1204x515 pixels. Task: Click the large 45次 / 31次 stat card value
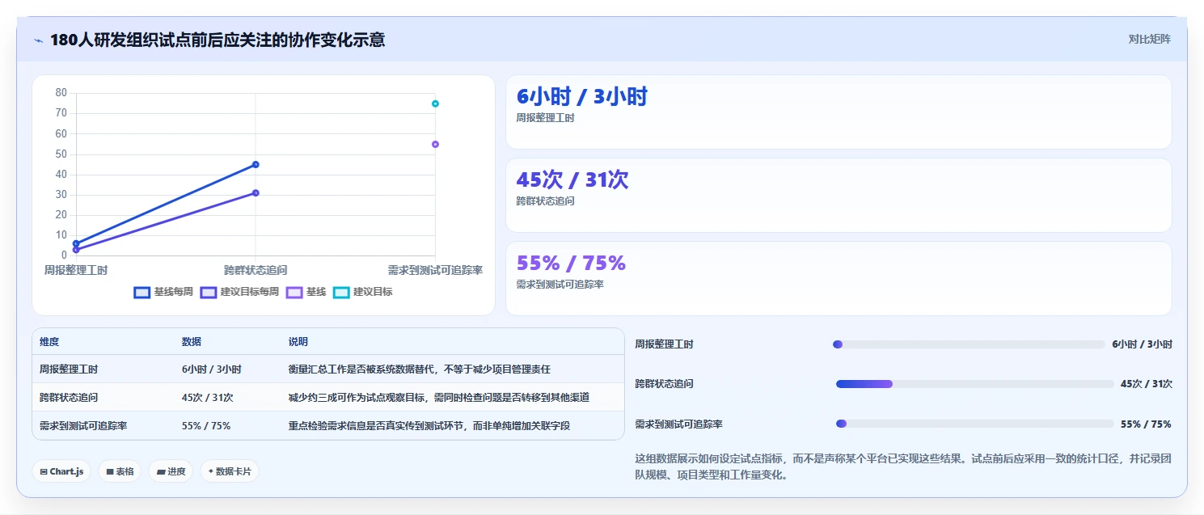572,179
